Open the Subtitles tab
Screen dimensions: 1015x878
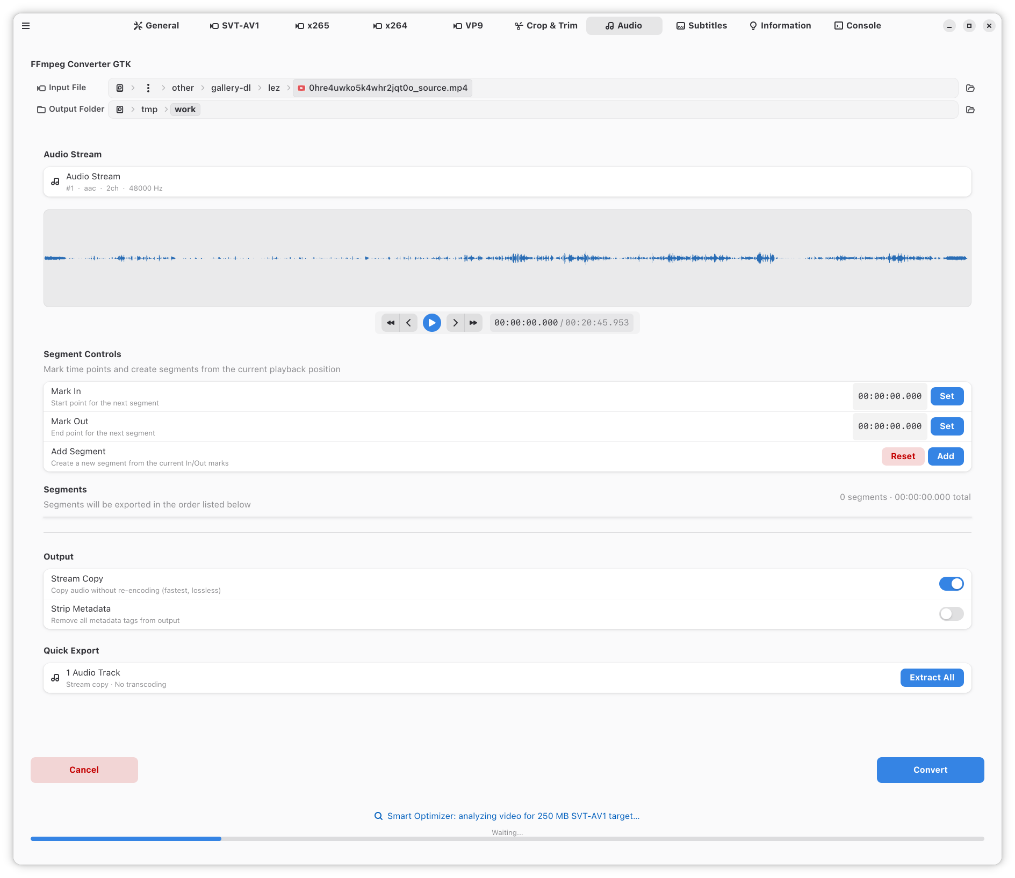pyautogui.click(x=702, y=26)
